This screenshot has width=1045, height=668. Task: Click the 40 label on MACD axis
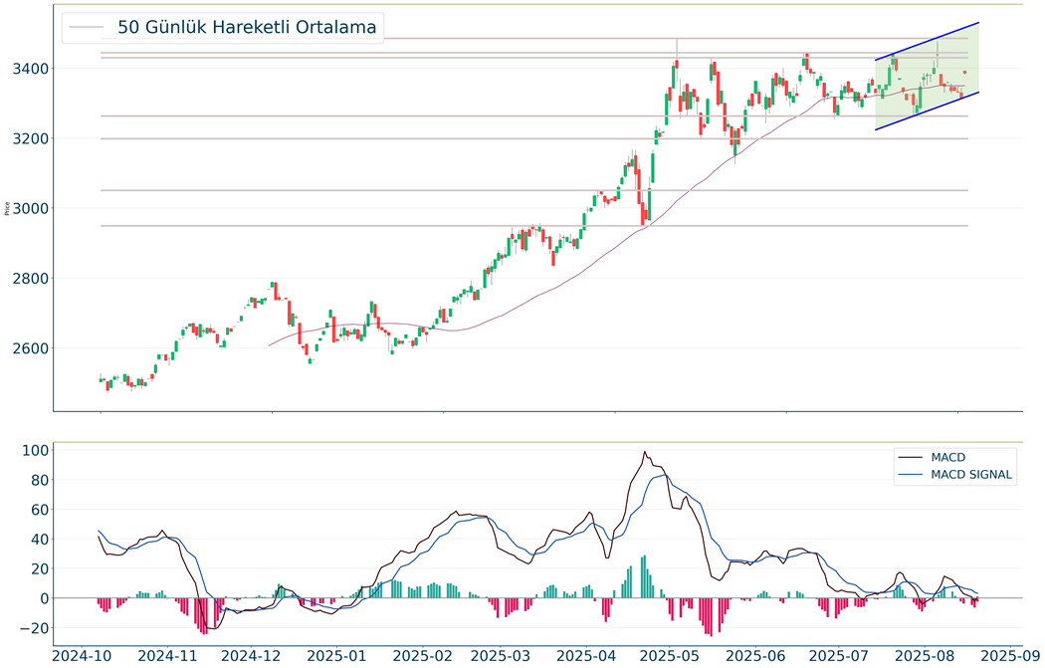point(40,539)
